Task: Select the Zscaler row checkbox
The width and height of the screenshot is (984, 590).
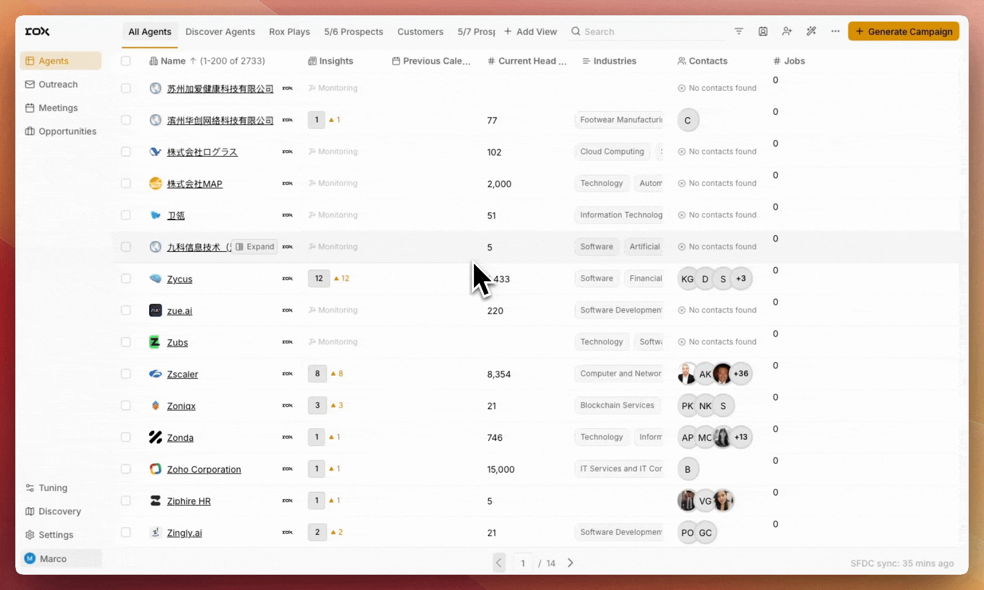Action: pos(126,374)
